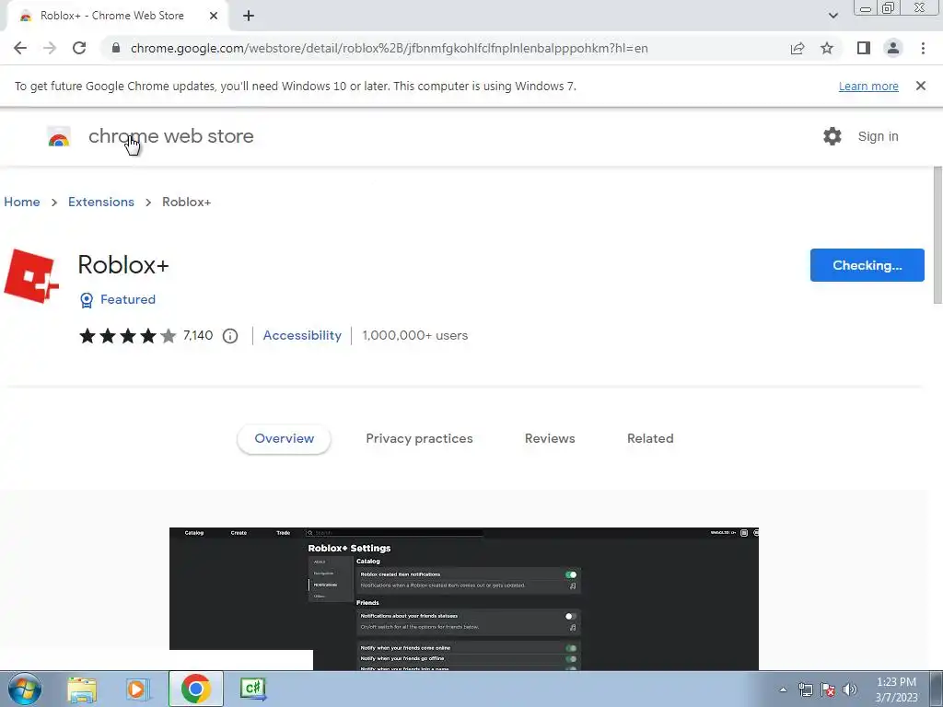Viewport: 943px width, 707px height.
Task: Open a new tab with the plus button
Action: (x=249, y=17)
